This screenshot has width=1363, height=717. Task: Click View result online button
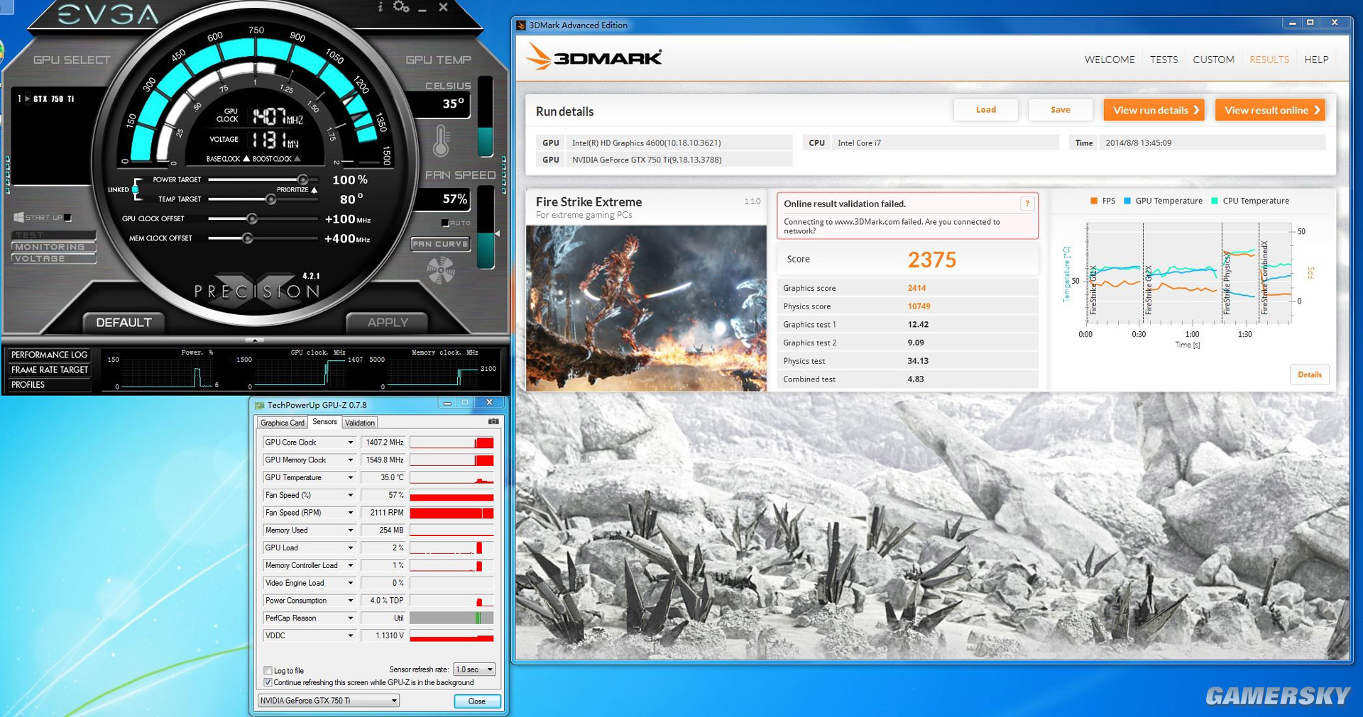pyautogui.click(x=1270, y=110)
